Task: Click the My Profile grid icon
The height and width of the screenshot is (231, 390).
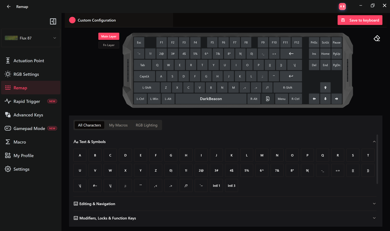Action: click(8, 156)
